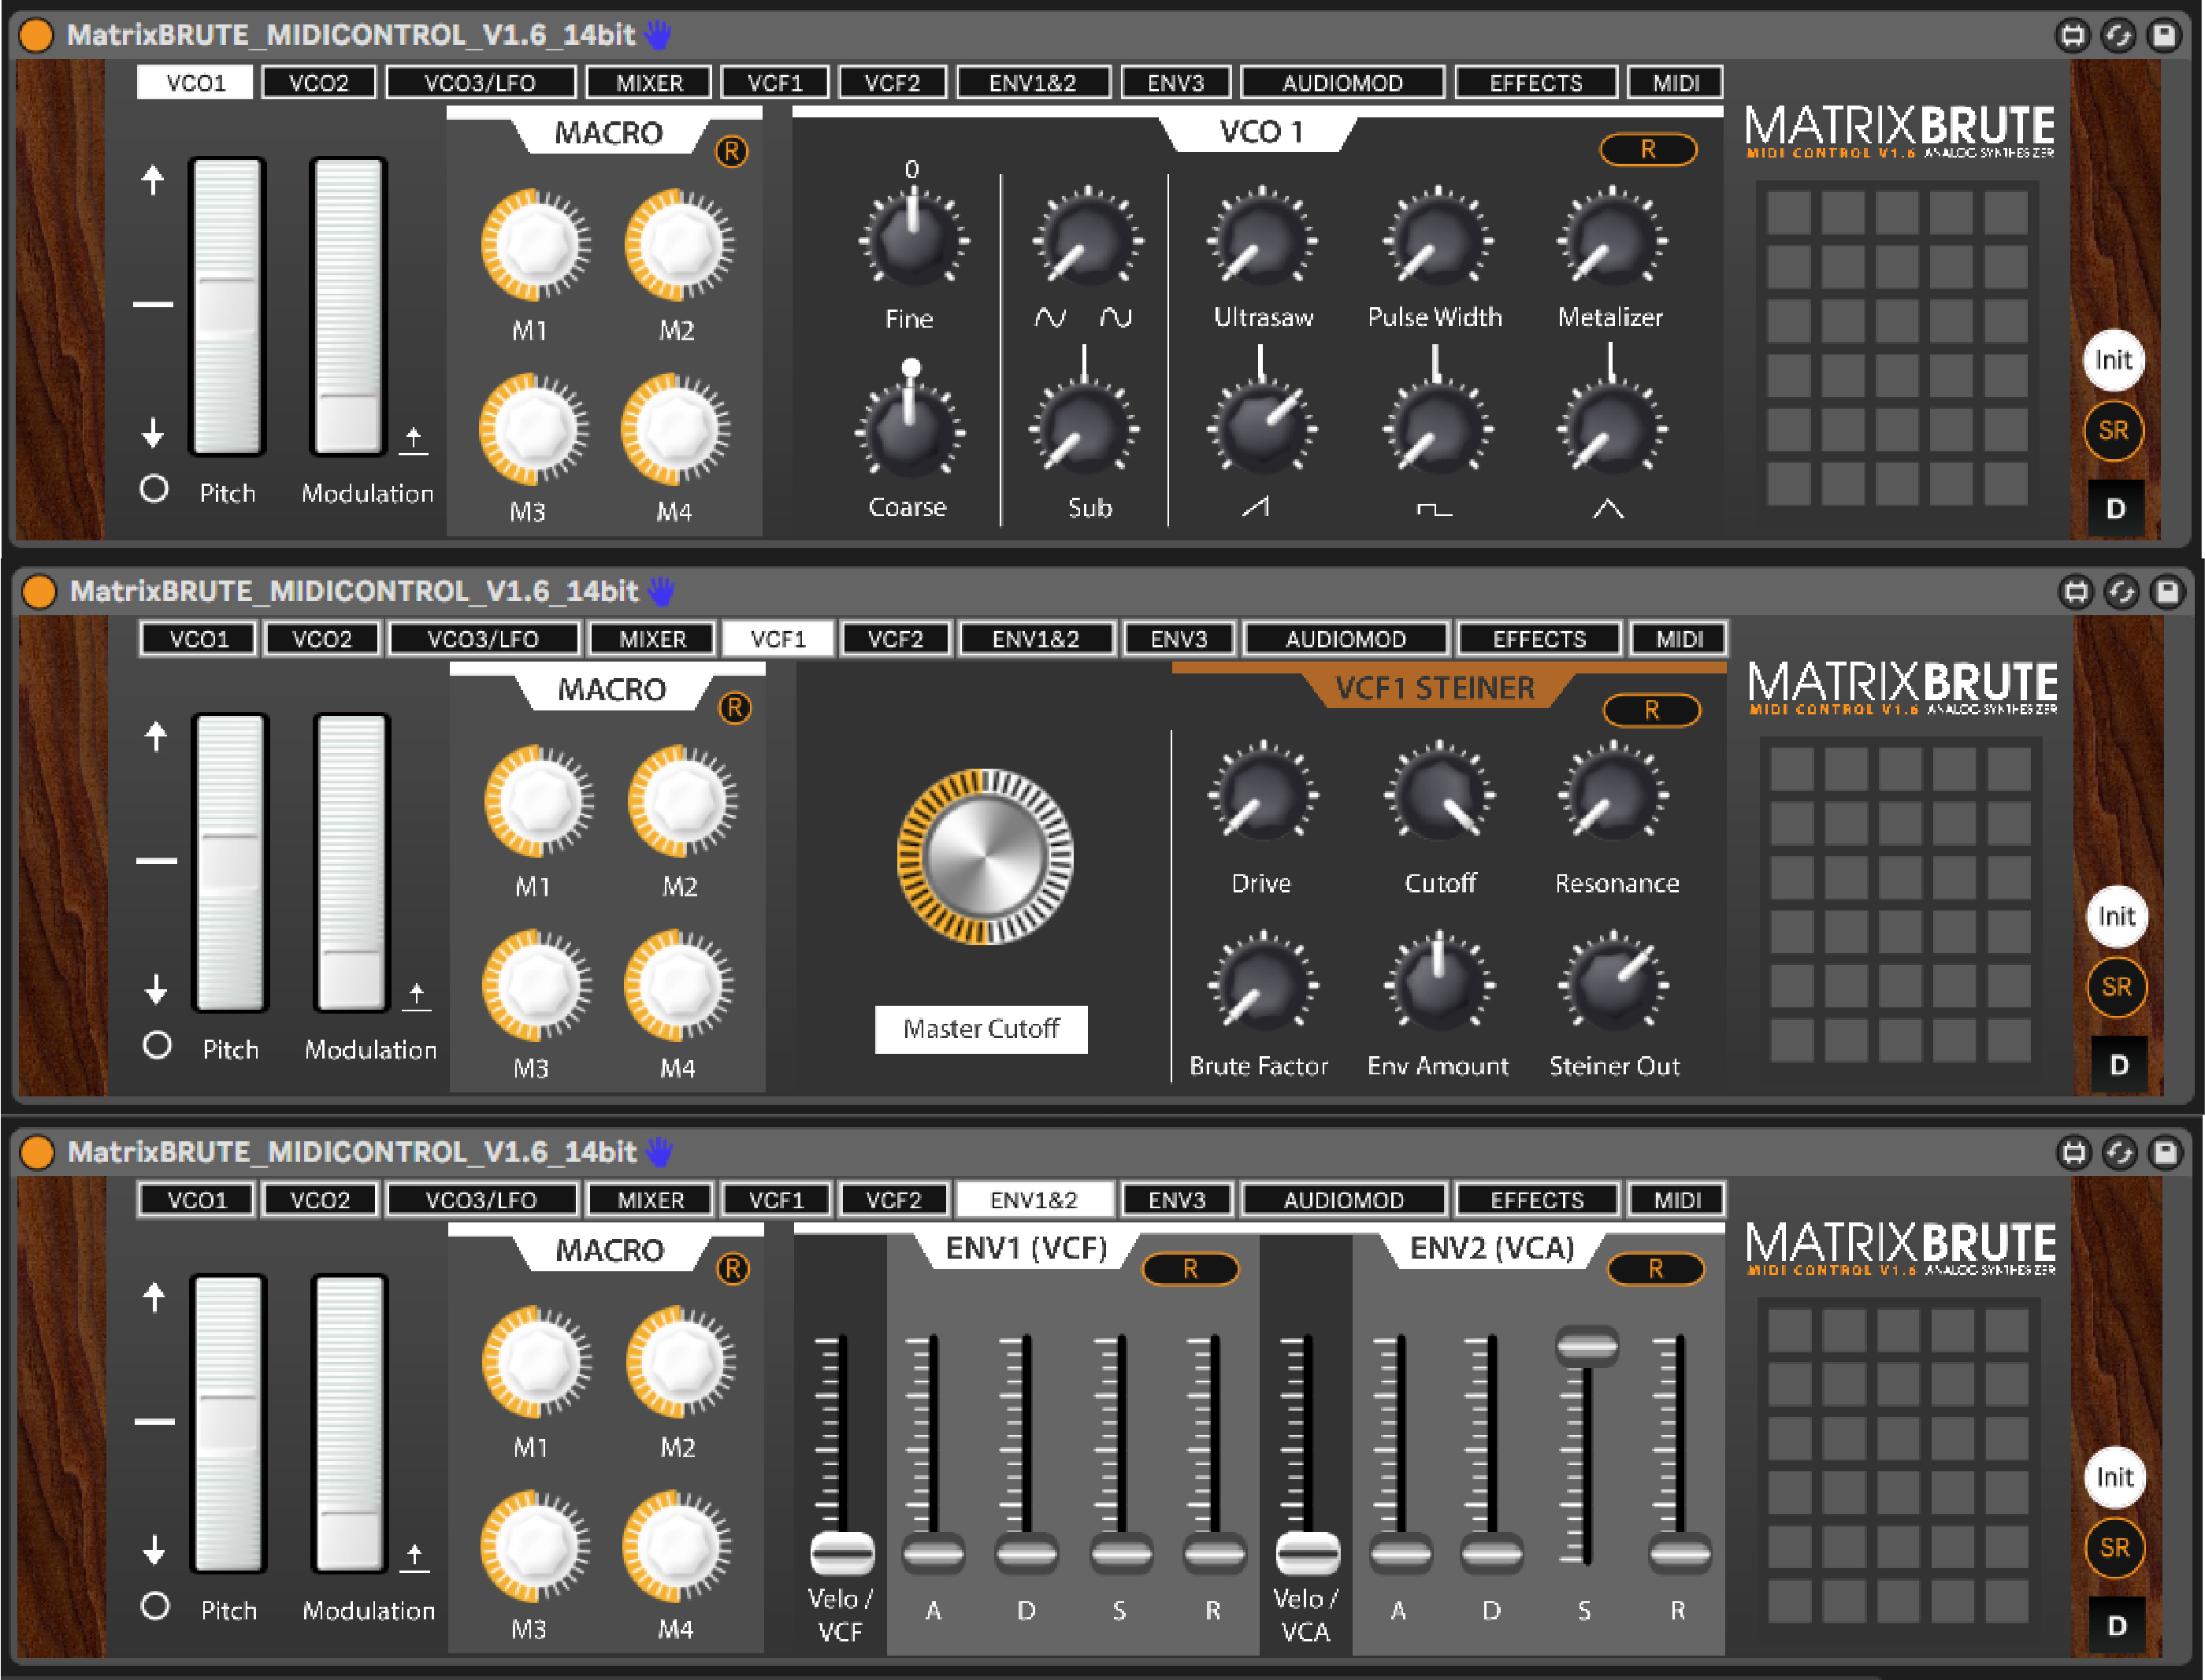Screen dimensions: 2205x1680
Task: Toggle the D button on the middle device
Action: [2119, 1065]
